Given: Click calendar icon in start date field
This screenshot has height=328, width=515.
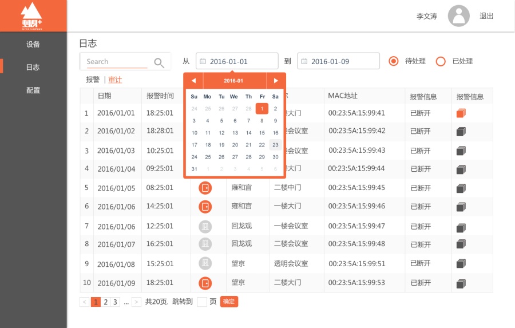Looking at the screenshot, I should [x=203, y=61].
